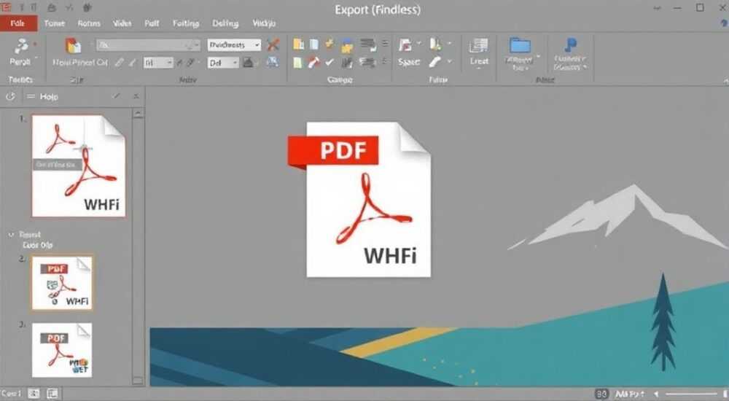Click the lower text lines icon
Screen dimensions: 729x401
pos(367,62)
